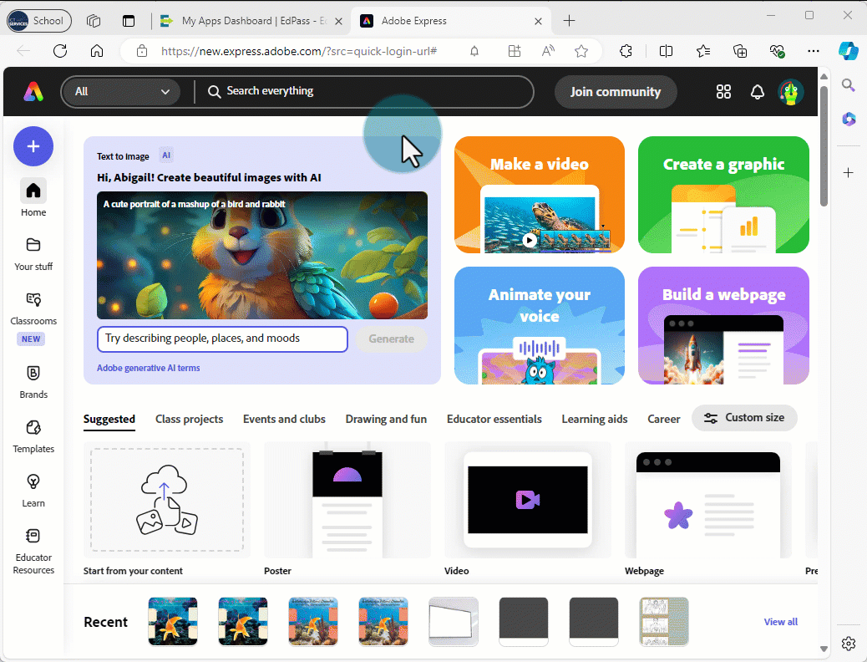Select the Career tab

pyautogui.click(x=663, y=419)
